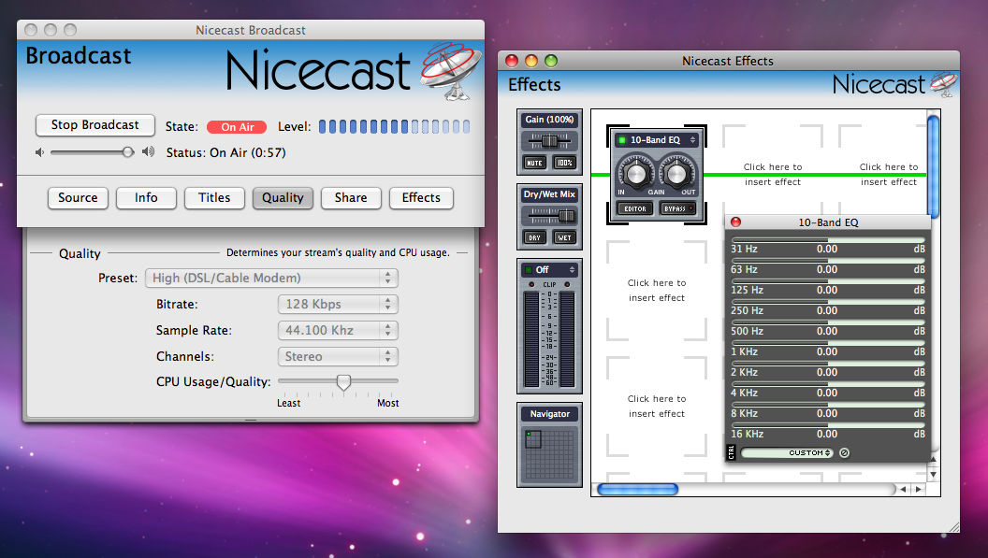
Task: Open the CUSTOM preset menu in EQ editor
Action: coord(787,452)
